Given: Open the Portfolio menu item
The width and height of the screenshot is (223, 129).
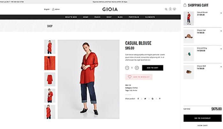Looking at the screenshot, I should click(134, 17).
